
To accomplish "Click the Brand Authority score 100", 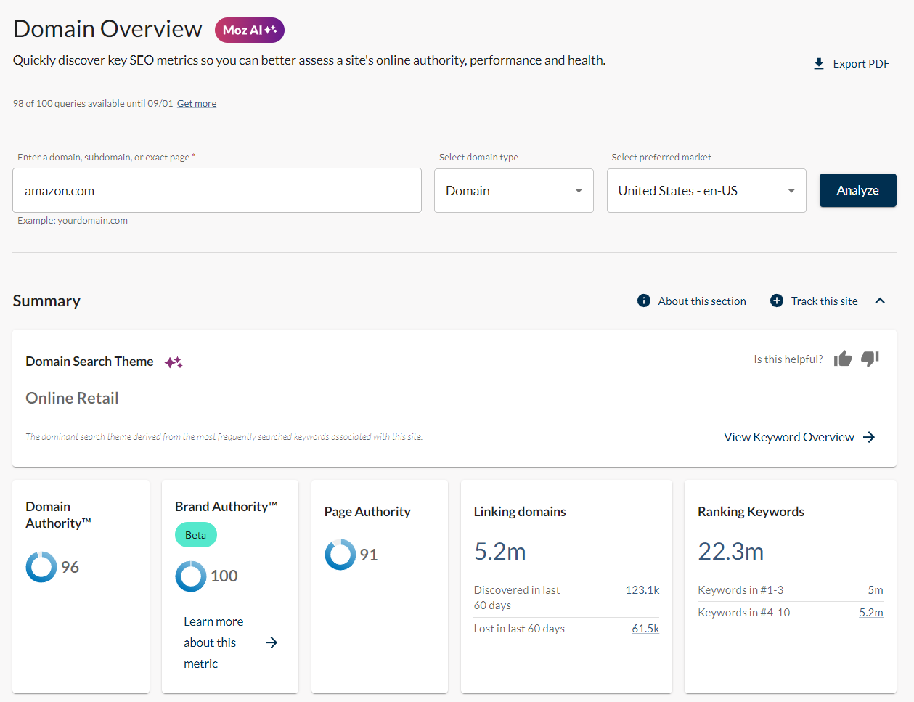I will [224, 576].
